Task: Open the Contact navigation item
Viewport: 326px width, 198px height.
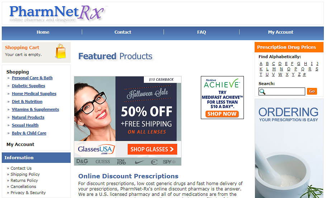Action: click(x=123, y=32)
